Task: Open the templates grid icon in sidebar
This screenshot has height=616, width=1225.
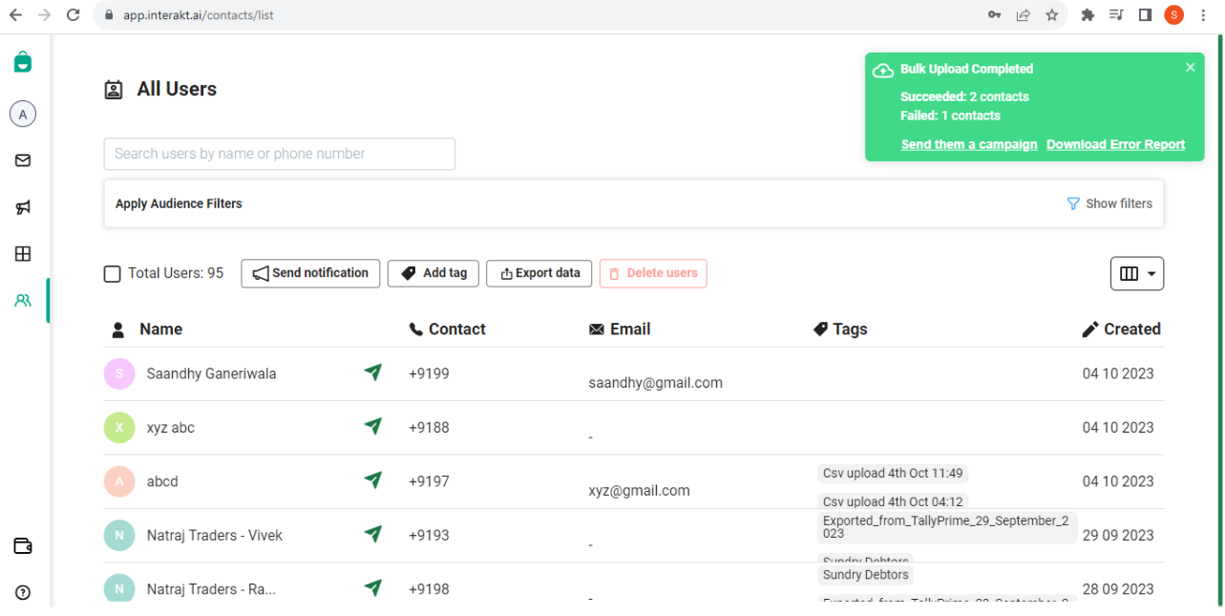Action: 23,254
